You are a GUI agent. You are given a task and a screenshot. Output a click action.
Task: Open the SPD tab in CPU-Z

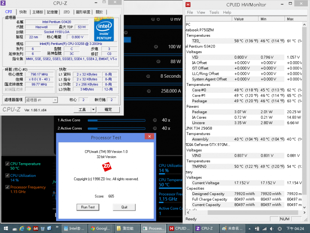click(x=67, y=12)
